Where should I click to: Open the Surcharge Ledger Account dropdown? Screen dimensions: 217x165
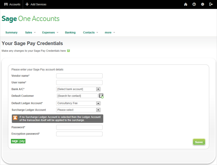[x=78, y=110]
